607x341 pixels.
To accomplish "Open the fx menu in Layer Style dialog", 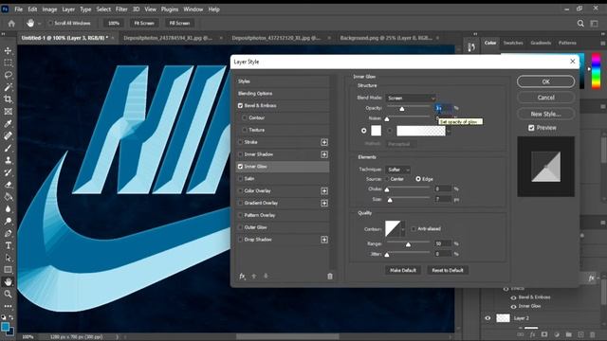I will point(242,276).
